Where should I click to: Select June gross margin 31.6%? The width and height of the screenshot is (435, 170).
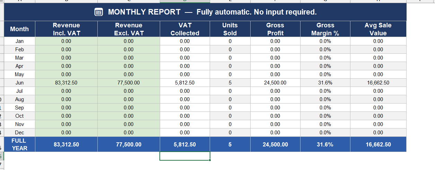coord(325,83)
